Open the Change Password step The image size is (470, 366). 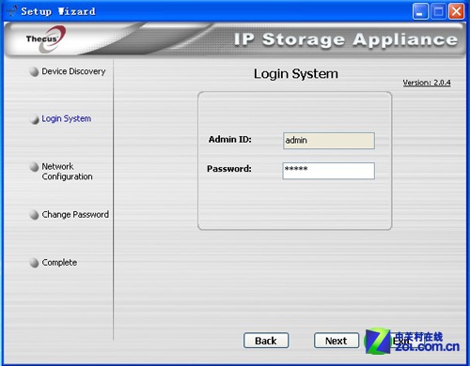pyautogui.click(x=75, y=214)
